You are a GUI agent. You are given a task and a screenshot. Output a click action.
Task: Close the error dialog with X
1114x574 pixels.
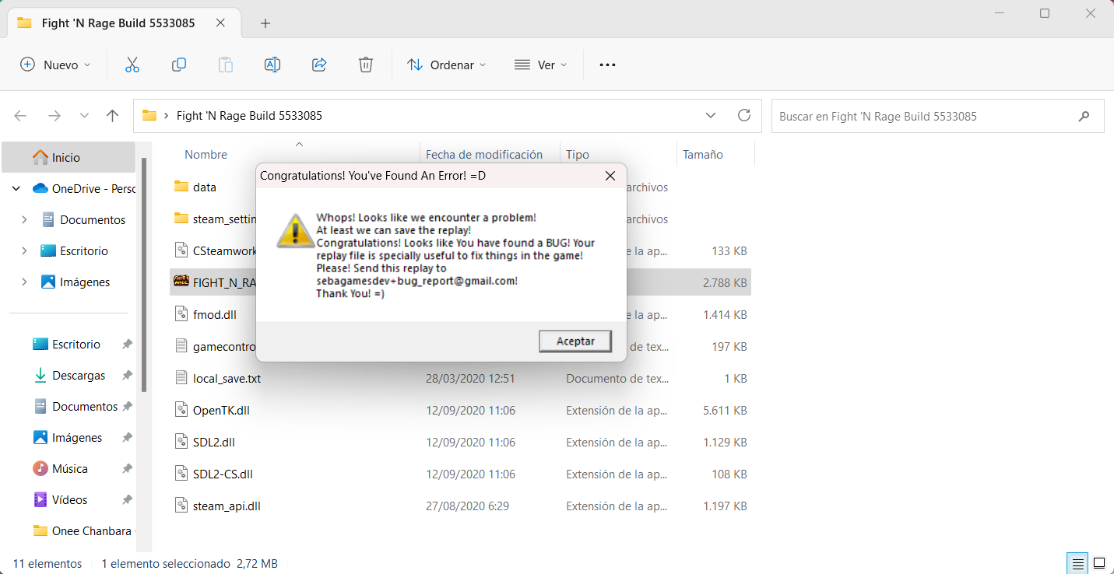coord(610,176)
